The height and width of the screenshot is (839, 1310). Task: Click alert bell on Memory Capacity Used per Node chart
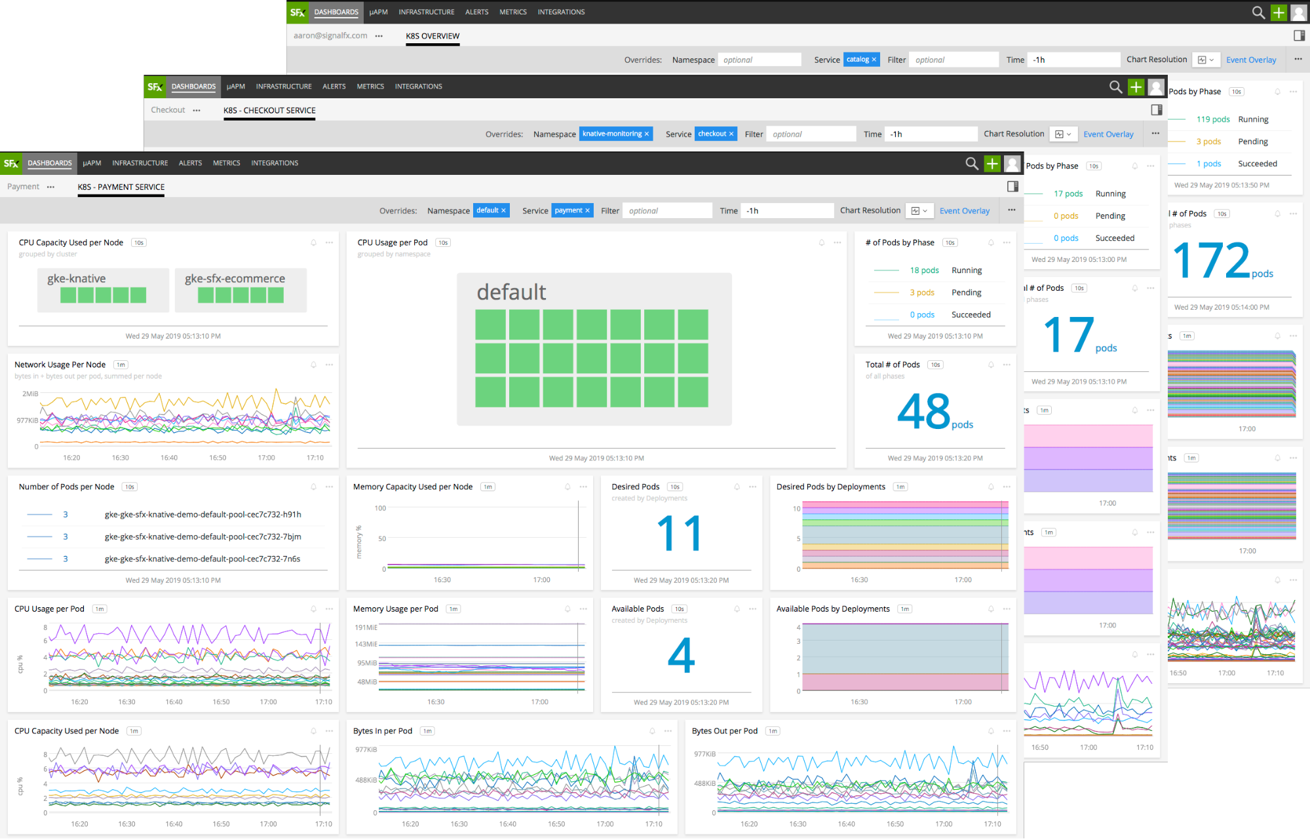568,487
